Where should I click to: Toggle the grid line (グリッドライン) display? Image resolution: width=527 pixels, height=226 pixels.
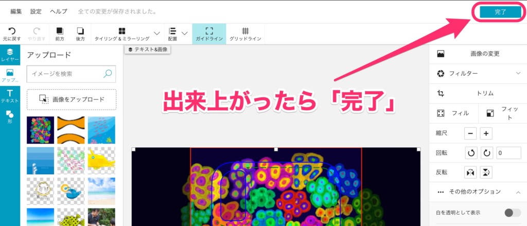pos(245,33)
